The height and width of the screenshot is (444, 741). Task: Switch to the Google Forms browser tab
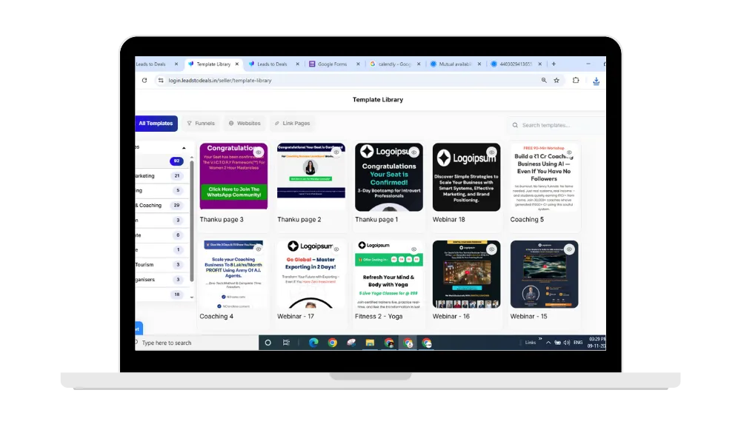(333, 64)
